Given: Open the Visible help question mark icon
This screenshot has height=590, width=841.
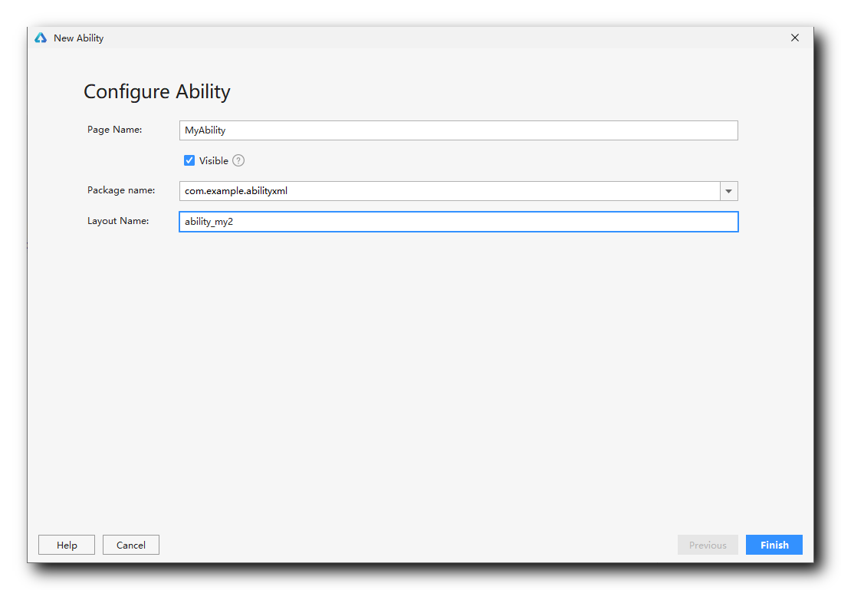Looking at the screenshot, I should coord(238,160).
